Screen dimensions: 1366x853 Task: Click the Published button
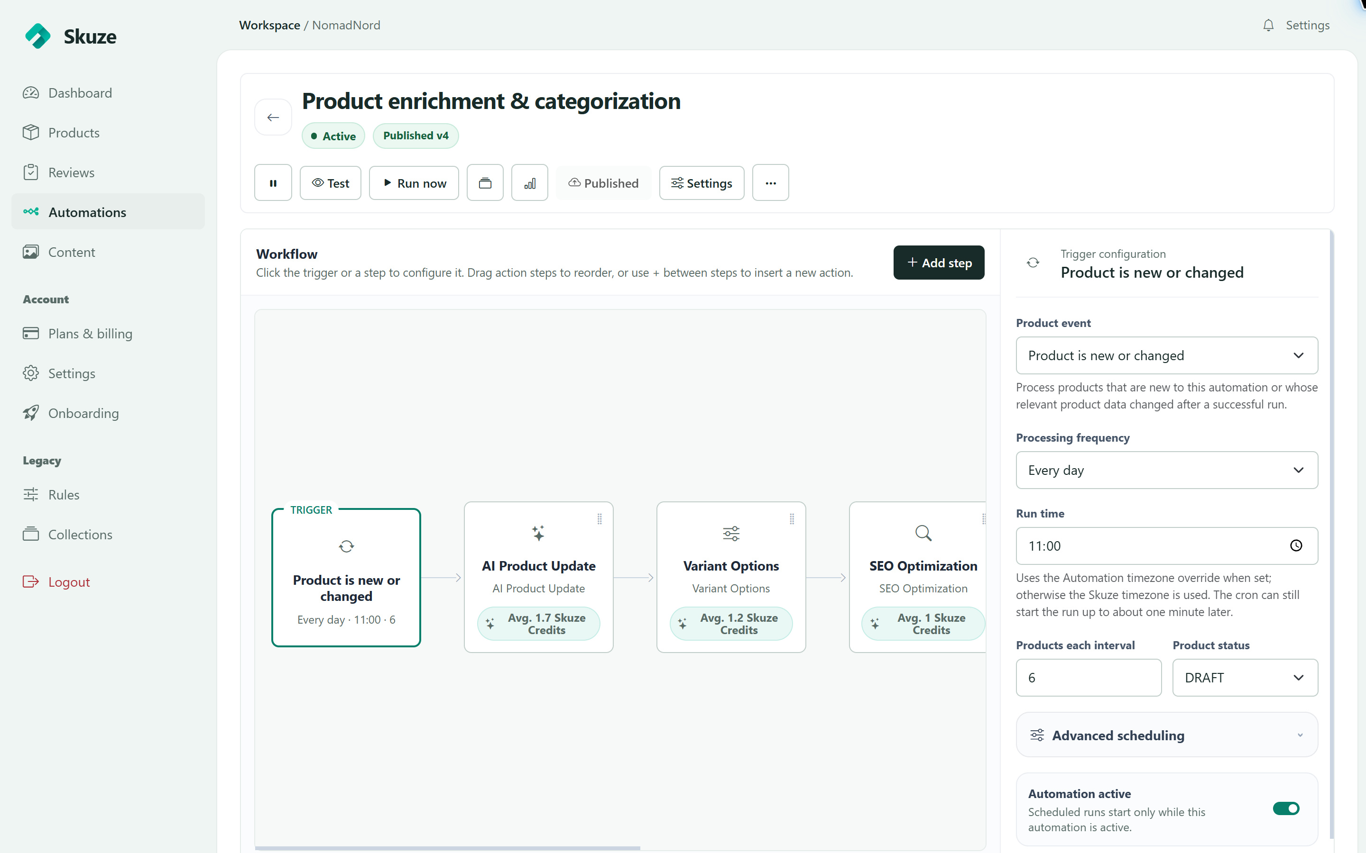tap(603, 183)
